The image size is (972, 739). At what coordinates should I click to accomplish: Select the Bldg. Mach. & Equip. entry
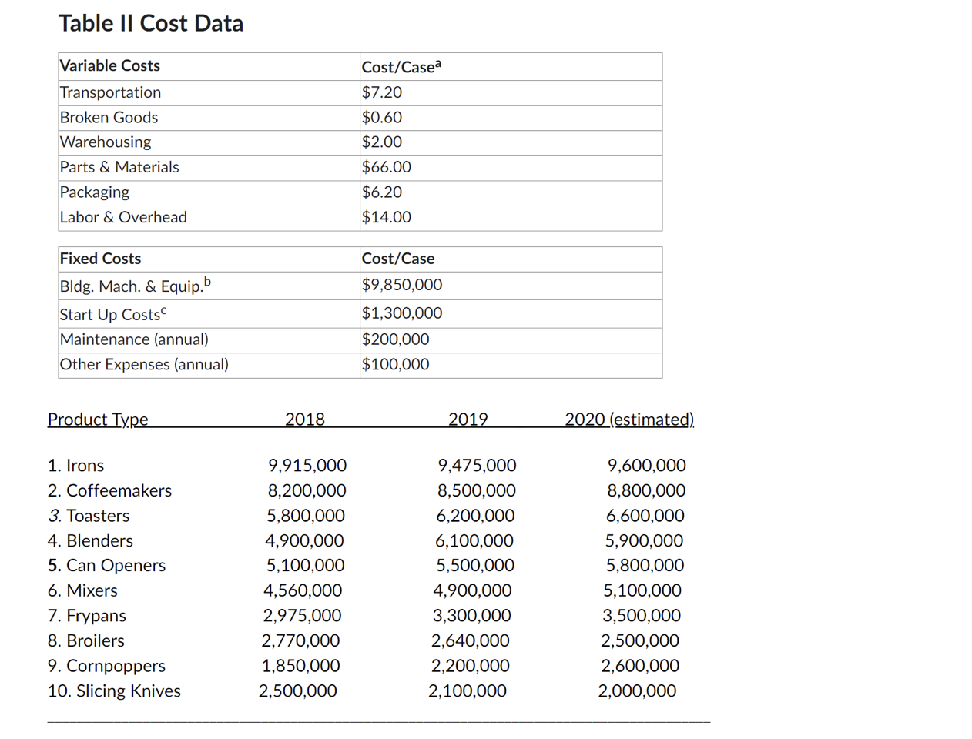[132, 284]
